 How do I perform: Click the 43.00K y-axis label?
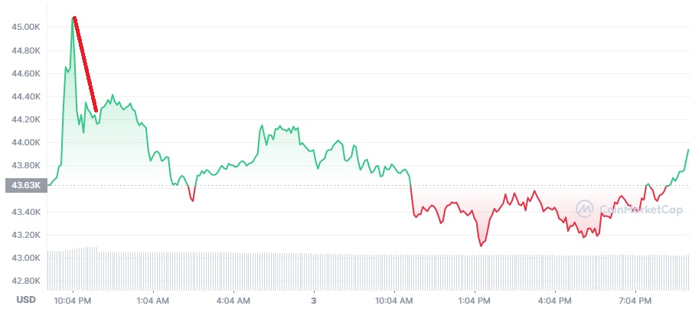click(x=25, y=258)
